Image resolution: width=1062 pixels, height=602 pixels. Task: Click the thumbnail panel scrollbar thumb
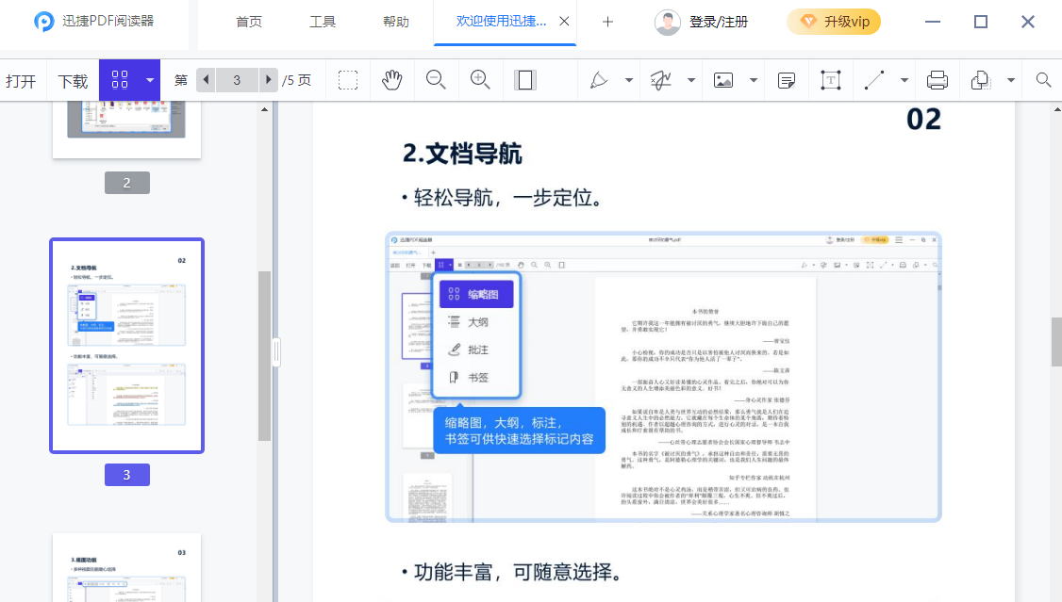tap(264, 356)
